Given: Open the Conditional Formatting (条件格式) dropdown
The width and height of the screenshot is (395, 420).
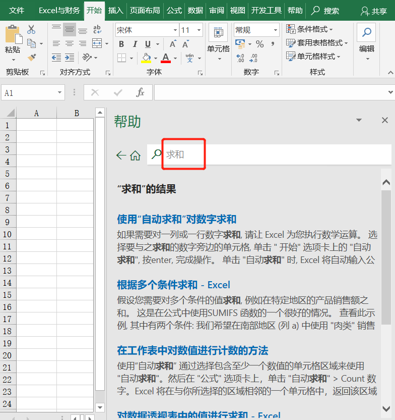Looking at the screenshot, I should click(313, 29).
